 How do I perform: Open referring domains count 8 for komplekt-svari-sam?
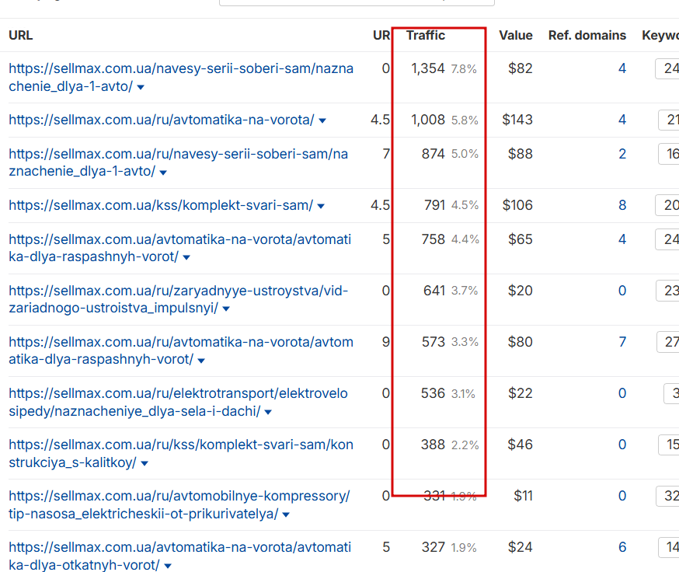click(x=622, y=205)
